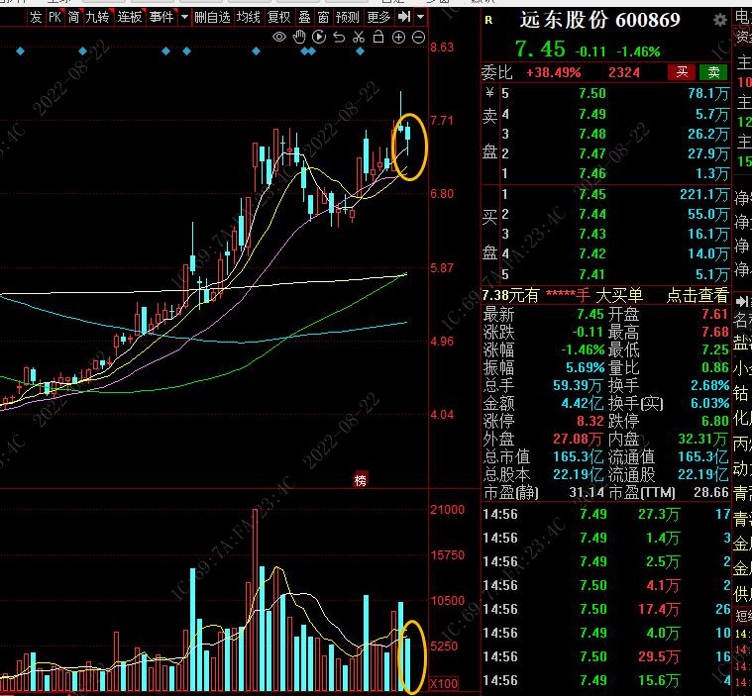This screenshot has width=752, height=696.
Task: Click the red 榜 badge on chart
Action: tap(361, 480)
